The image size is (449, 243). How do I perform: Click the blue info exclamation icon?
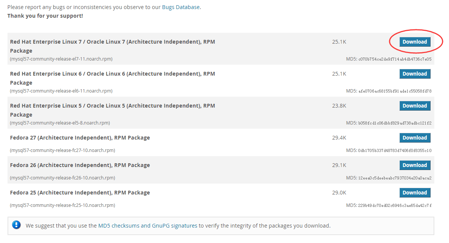[x=17, y=225]
